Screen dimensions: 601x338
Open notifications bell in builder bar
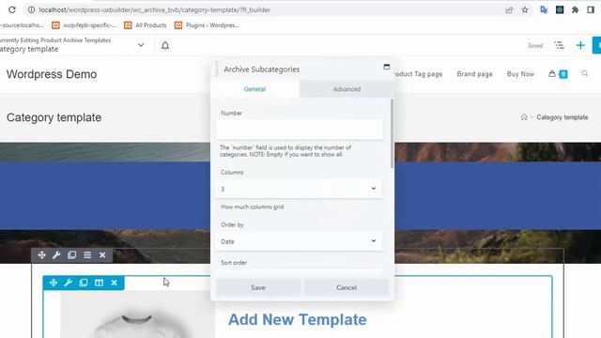pos(165,46)
